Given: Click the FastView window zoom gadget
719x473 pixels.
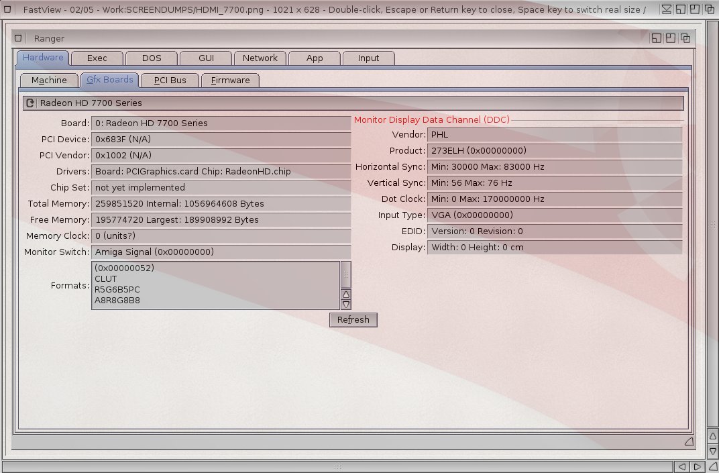Looking at the screenshot, I should tap(695, 9).
